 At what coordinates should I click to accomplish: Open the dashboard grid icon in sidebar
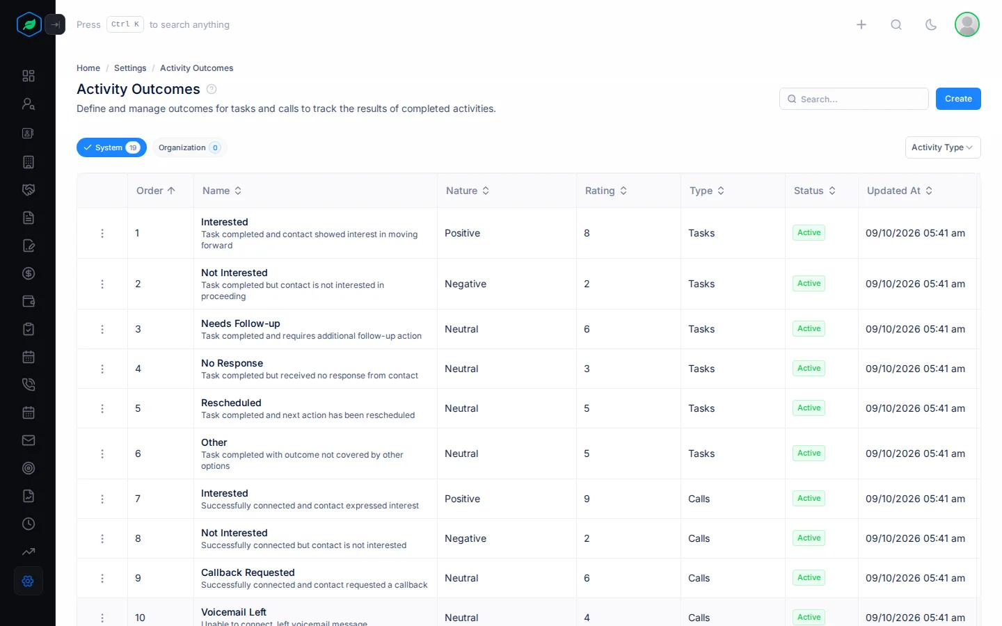[29, 76]
